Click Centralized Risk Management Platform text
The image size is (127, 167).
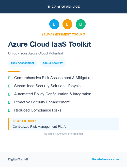(x=41, y=127)
